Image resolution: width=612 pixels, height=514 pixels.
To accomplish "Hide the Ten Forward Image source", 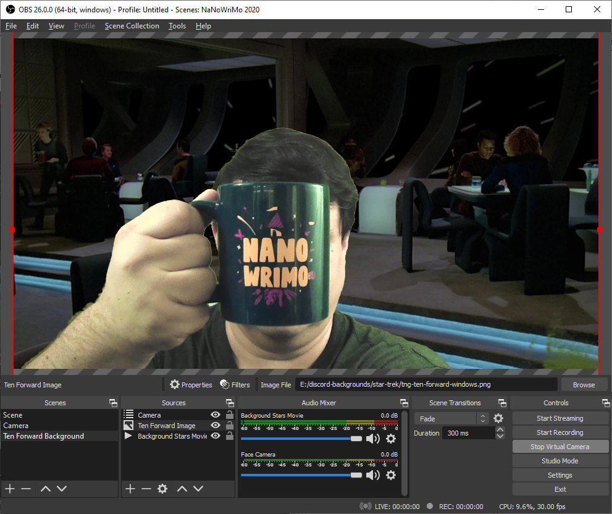I will [x=216, y=425].
